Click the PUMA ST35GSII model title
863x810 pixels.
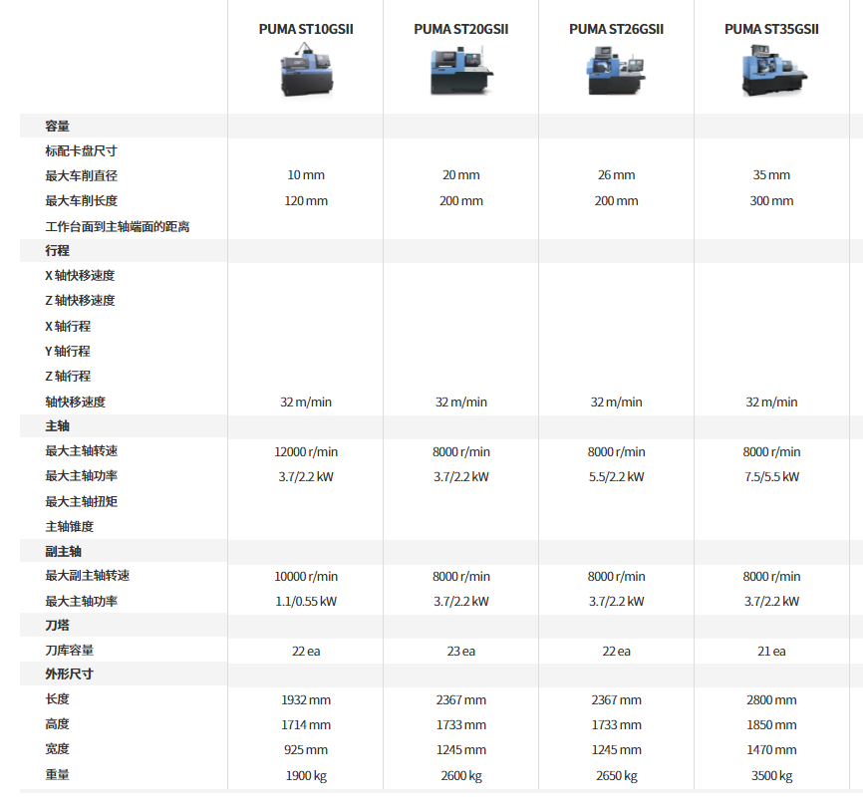click(x=771, y=29)
